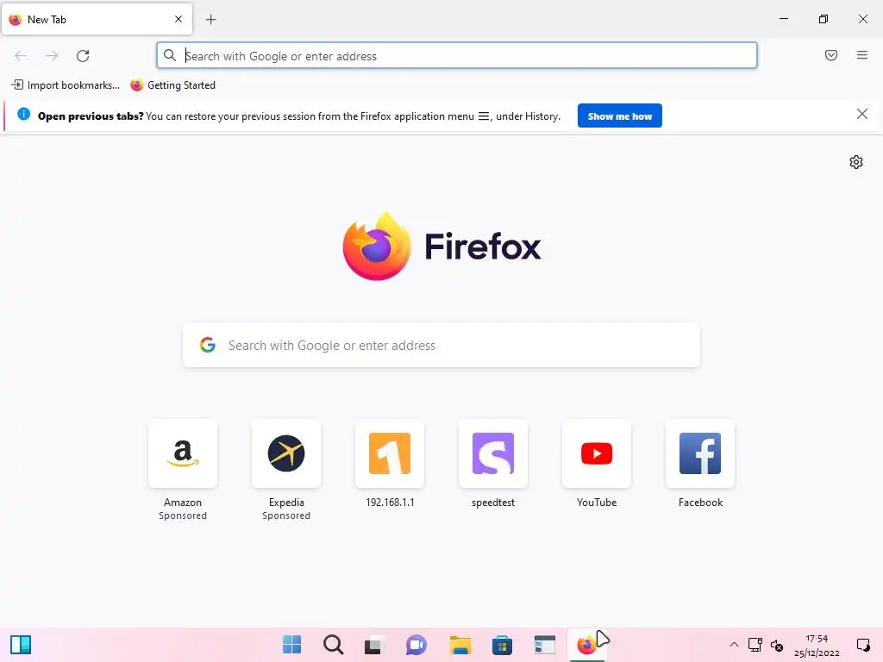Dismiss the Open previous tabs notification

pos(861,115)
